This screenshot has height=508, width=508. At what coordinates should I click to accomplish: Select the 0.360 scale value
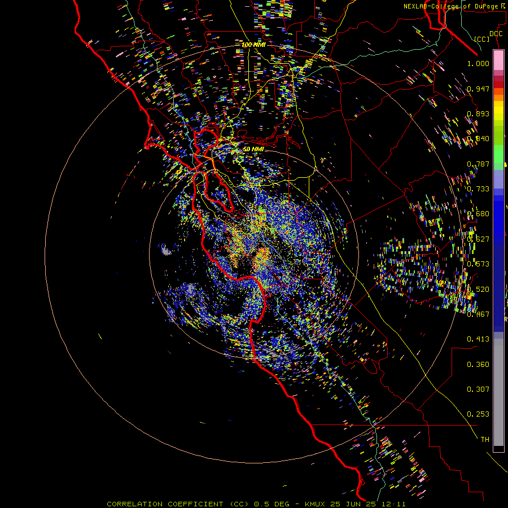[x=478, y=364]
